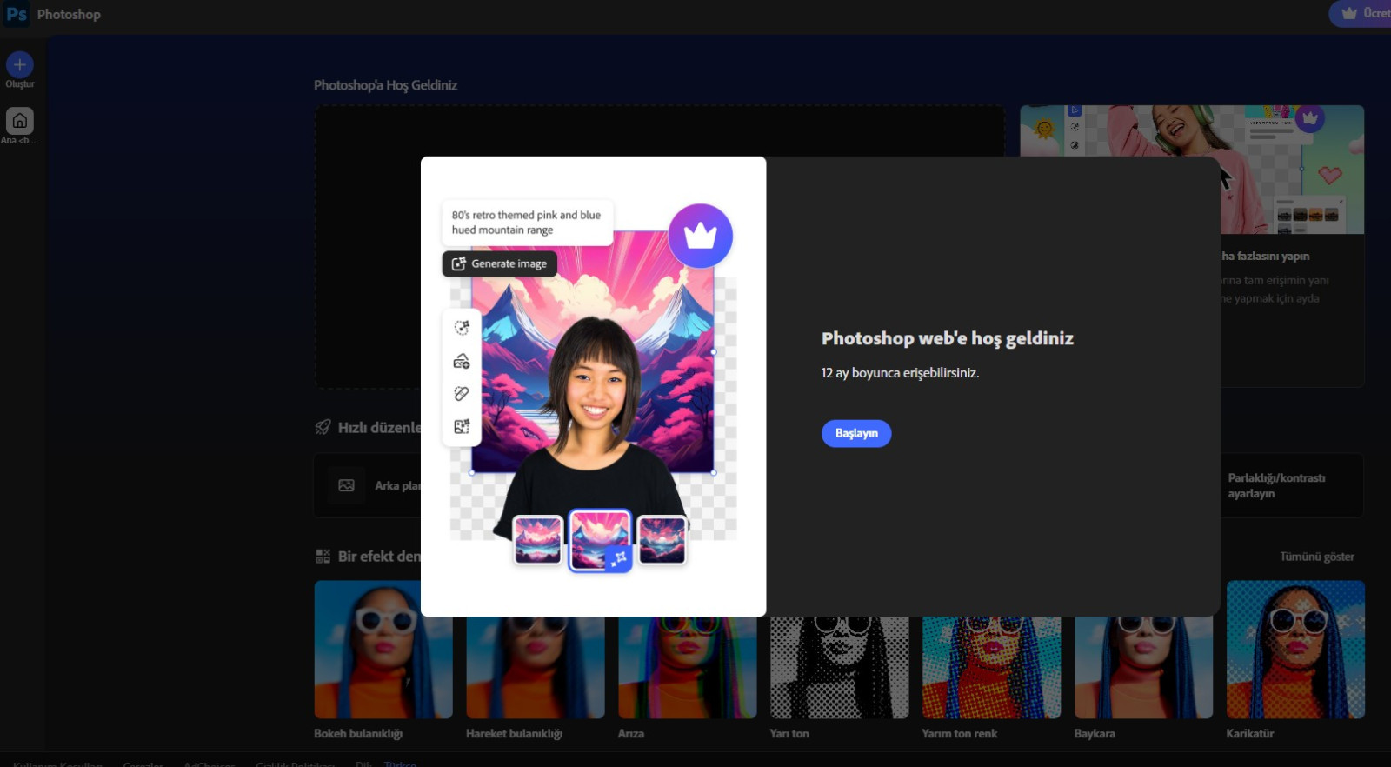This screenshot has width=1391, height=767.
Task: Click the middle background variation thumbnail in illustration
Action: (x=600, y=540)
